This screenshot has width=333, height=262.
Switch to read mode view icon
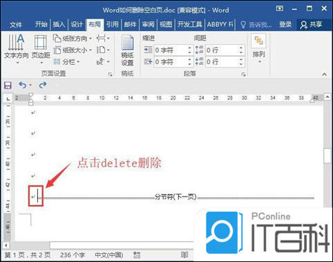tap(184, 254)
